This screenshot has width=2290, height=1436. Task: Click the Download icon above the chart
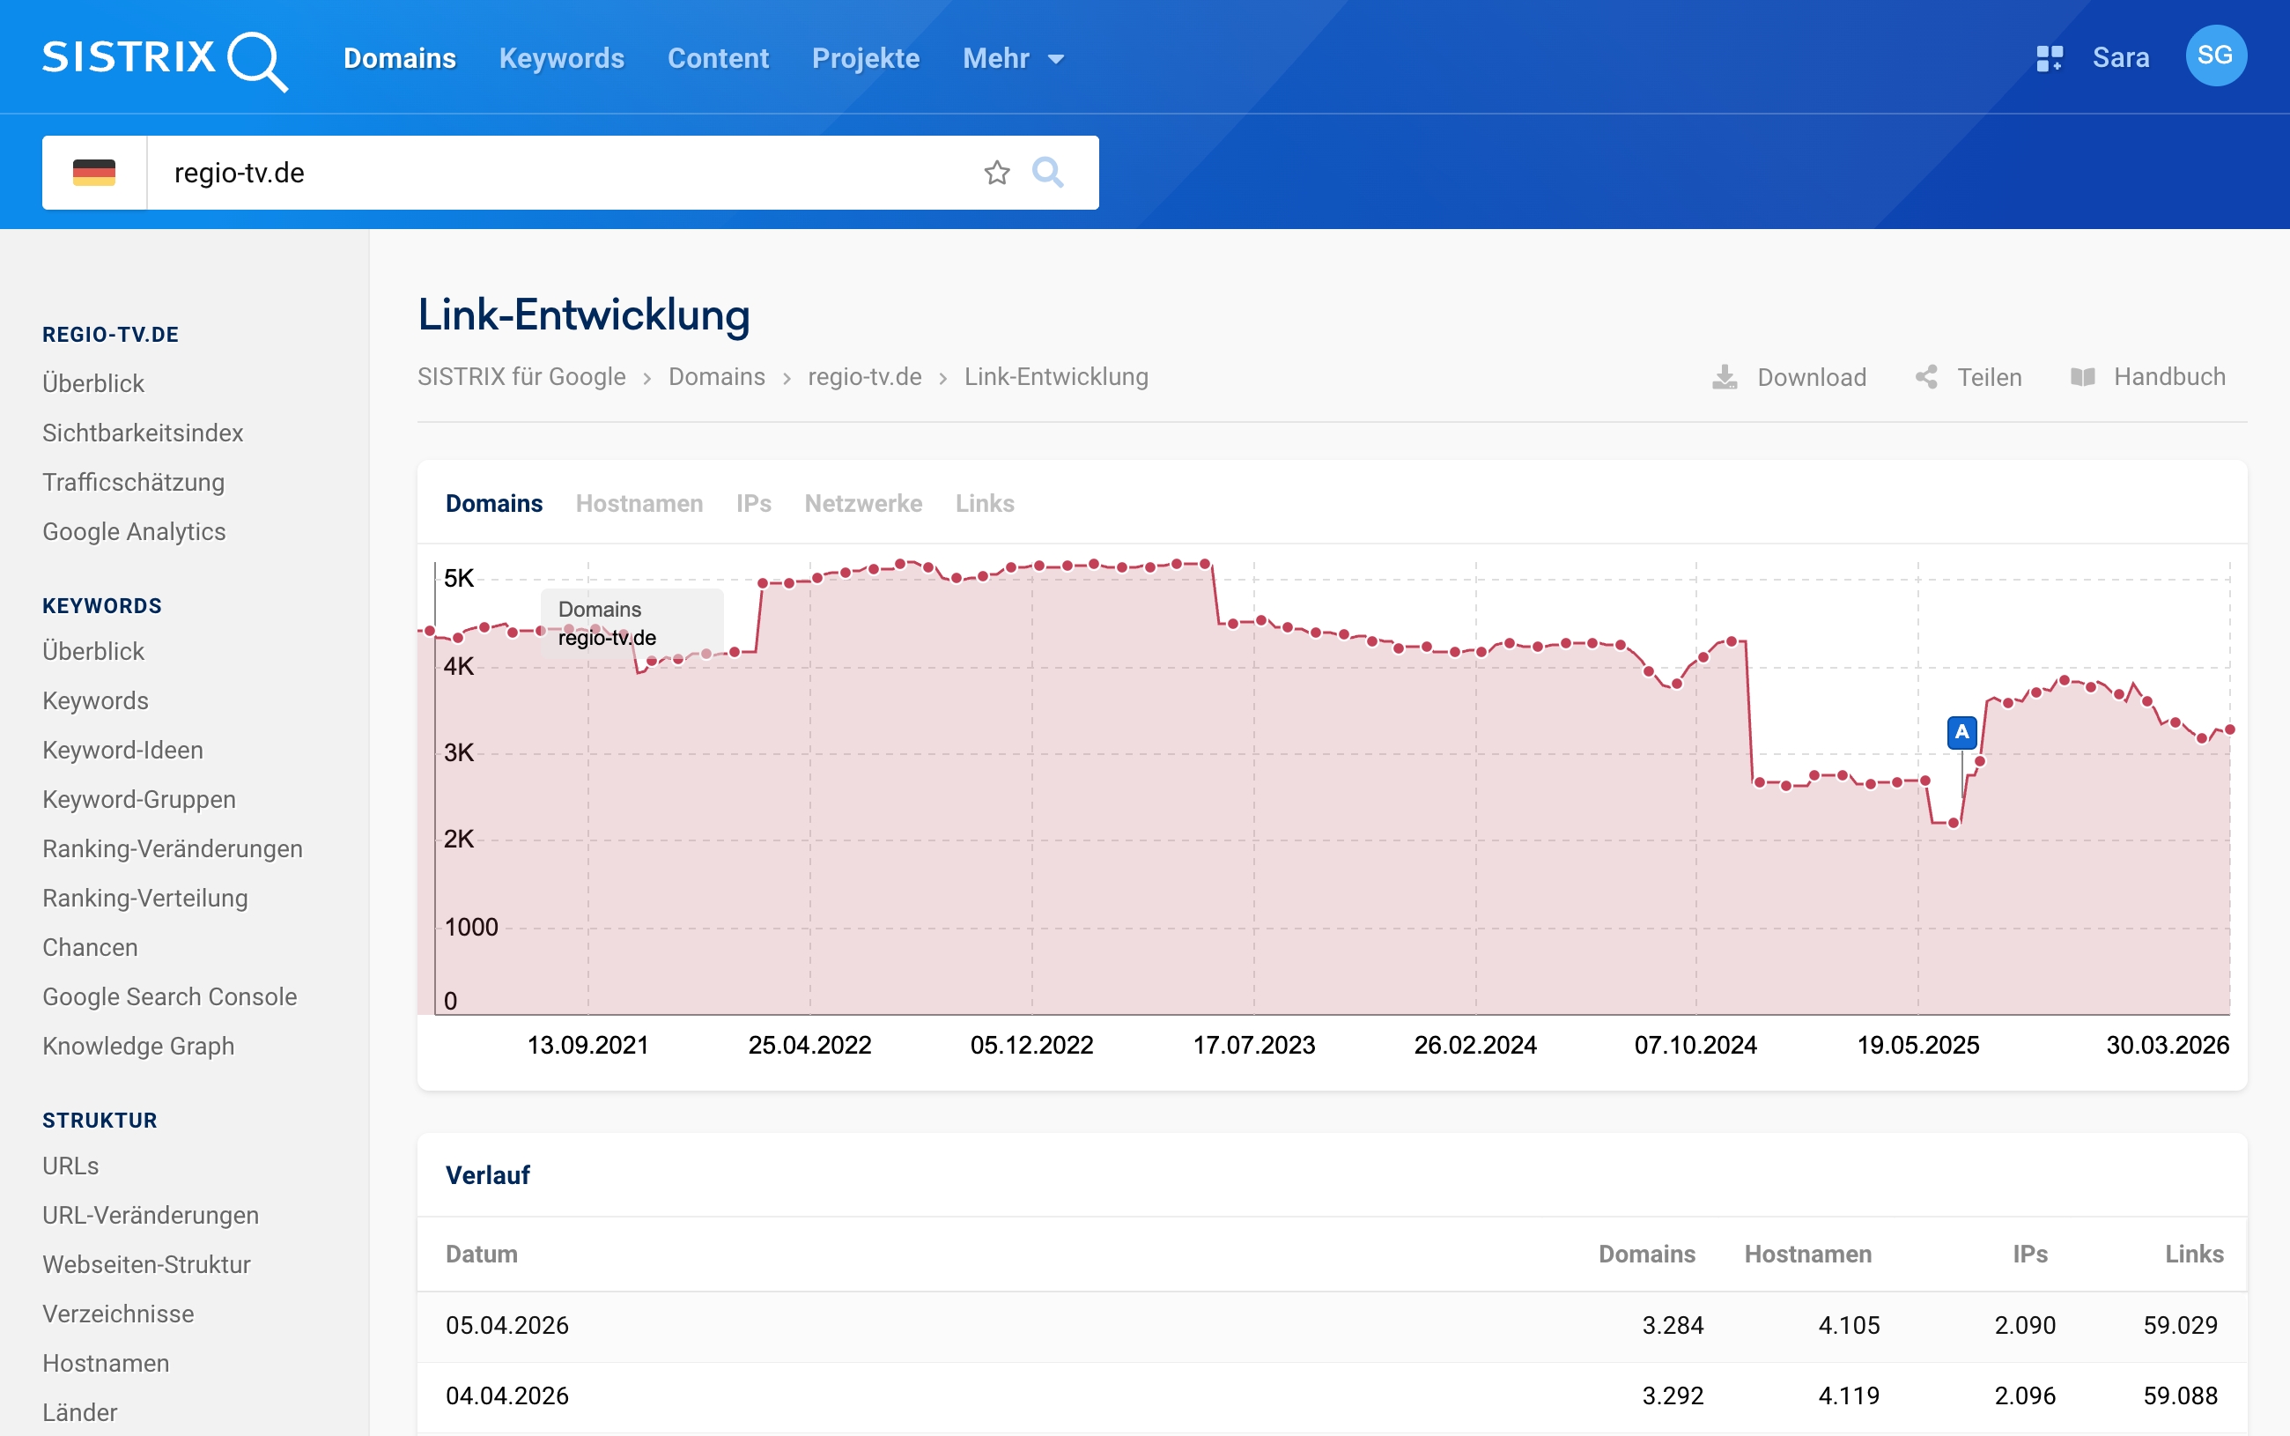coord(1726,376)
